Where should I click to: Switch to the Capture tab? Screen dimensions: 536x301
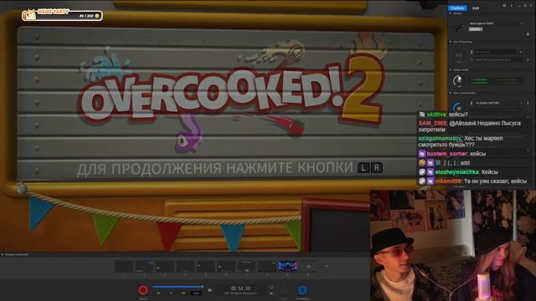coord(457,8)
